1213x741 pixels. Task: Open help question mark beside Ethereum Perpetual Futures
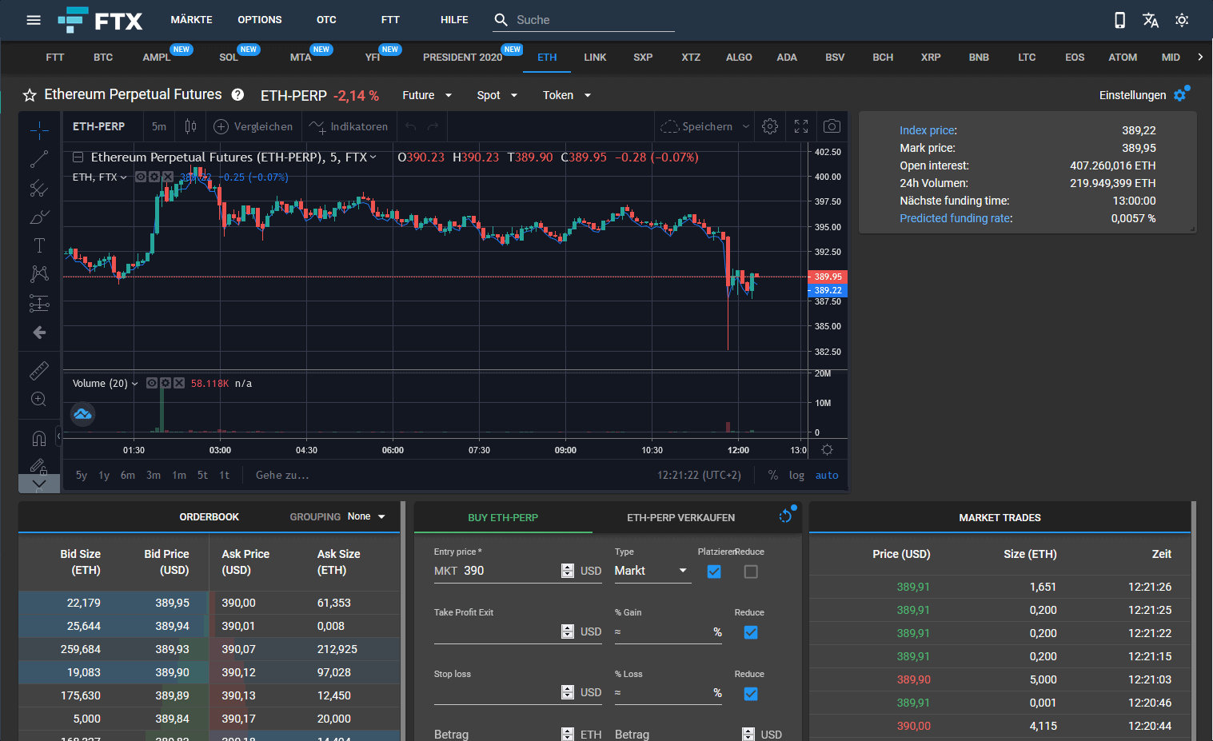click(x=237, y=94)
